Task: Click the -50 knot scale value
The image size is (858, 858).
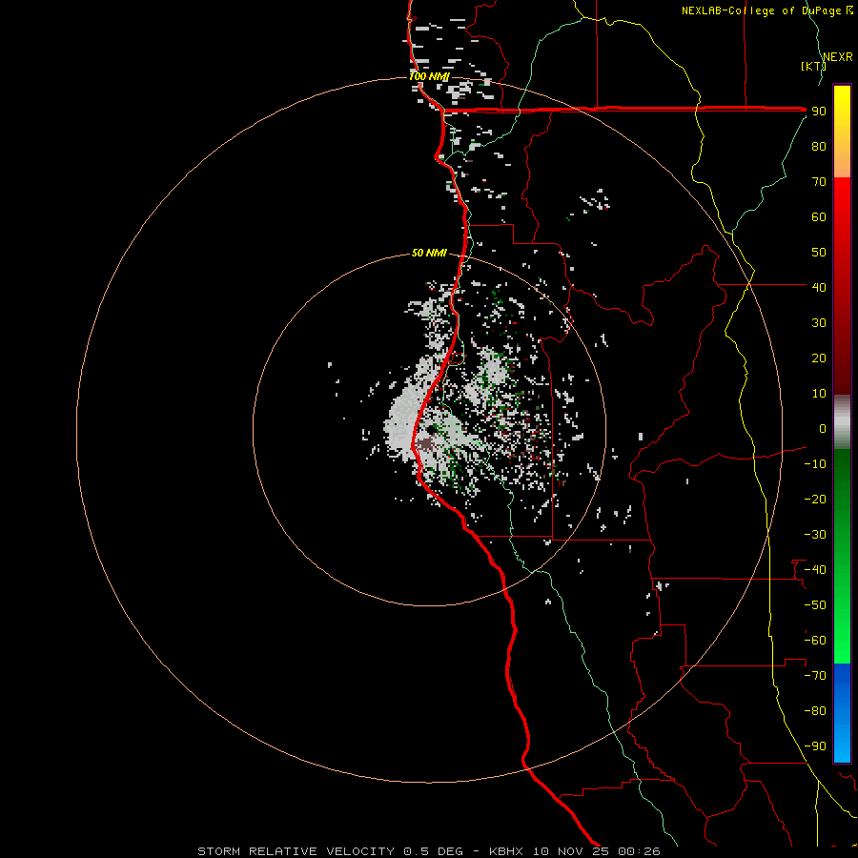Action: point(815,605)
